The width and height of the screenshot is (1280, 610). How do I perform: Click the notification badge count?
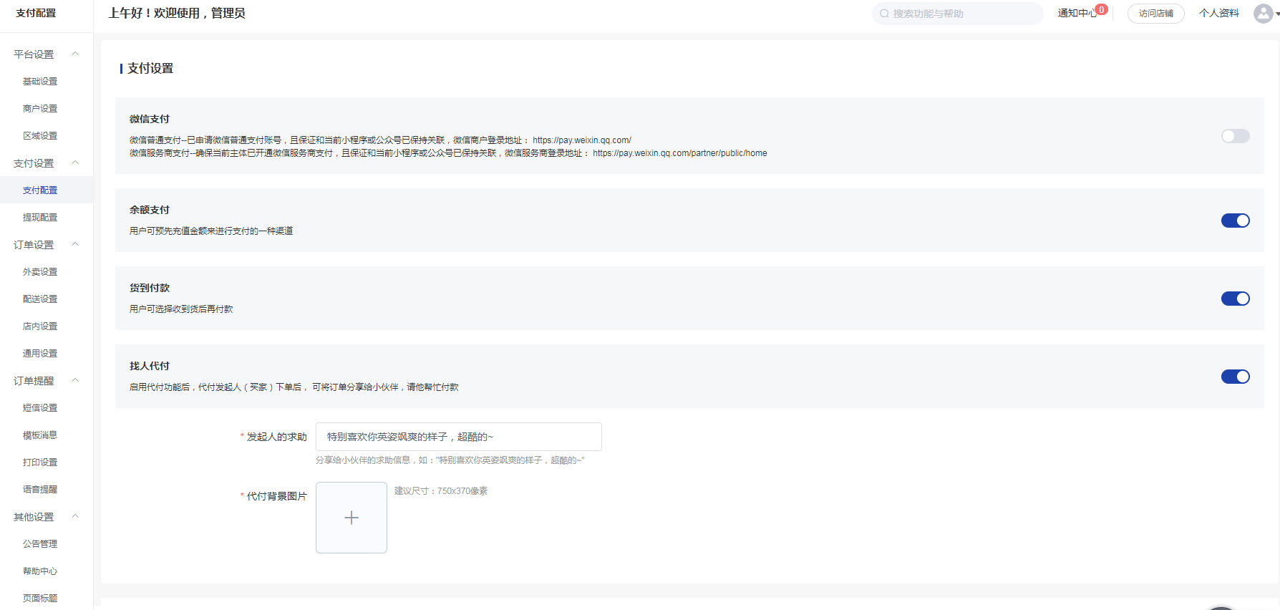click(x=1102, y=9)
